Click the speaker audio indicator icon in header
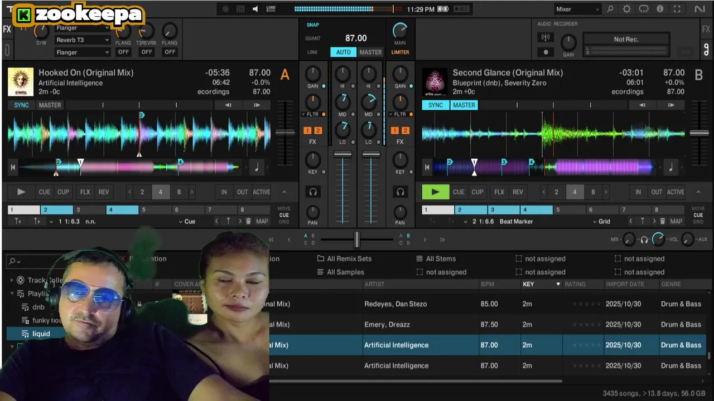This screenshot has height=401, width=714. (x=255, y=9)
